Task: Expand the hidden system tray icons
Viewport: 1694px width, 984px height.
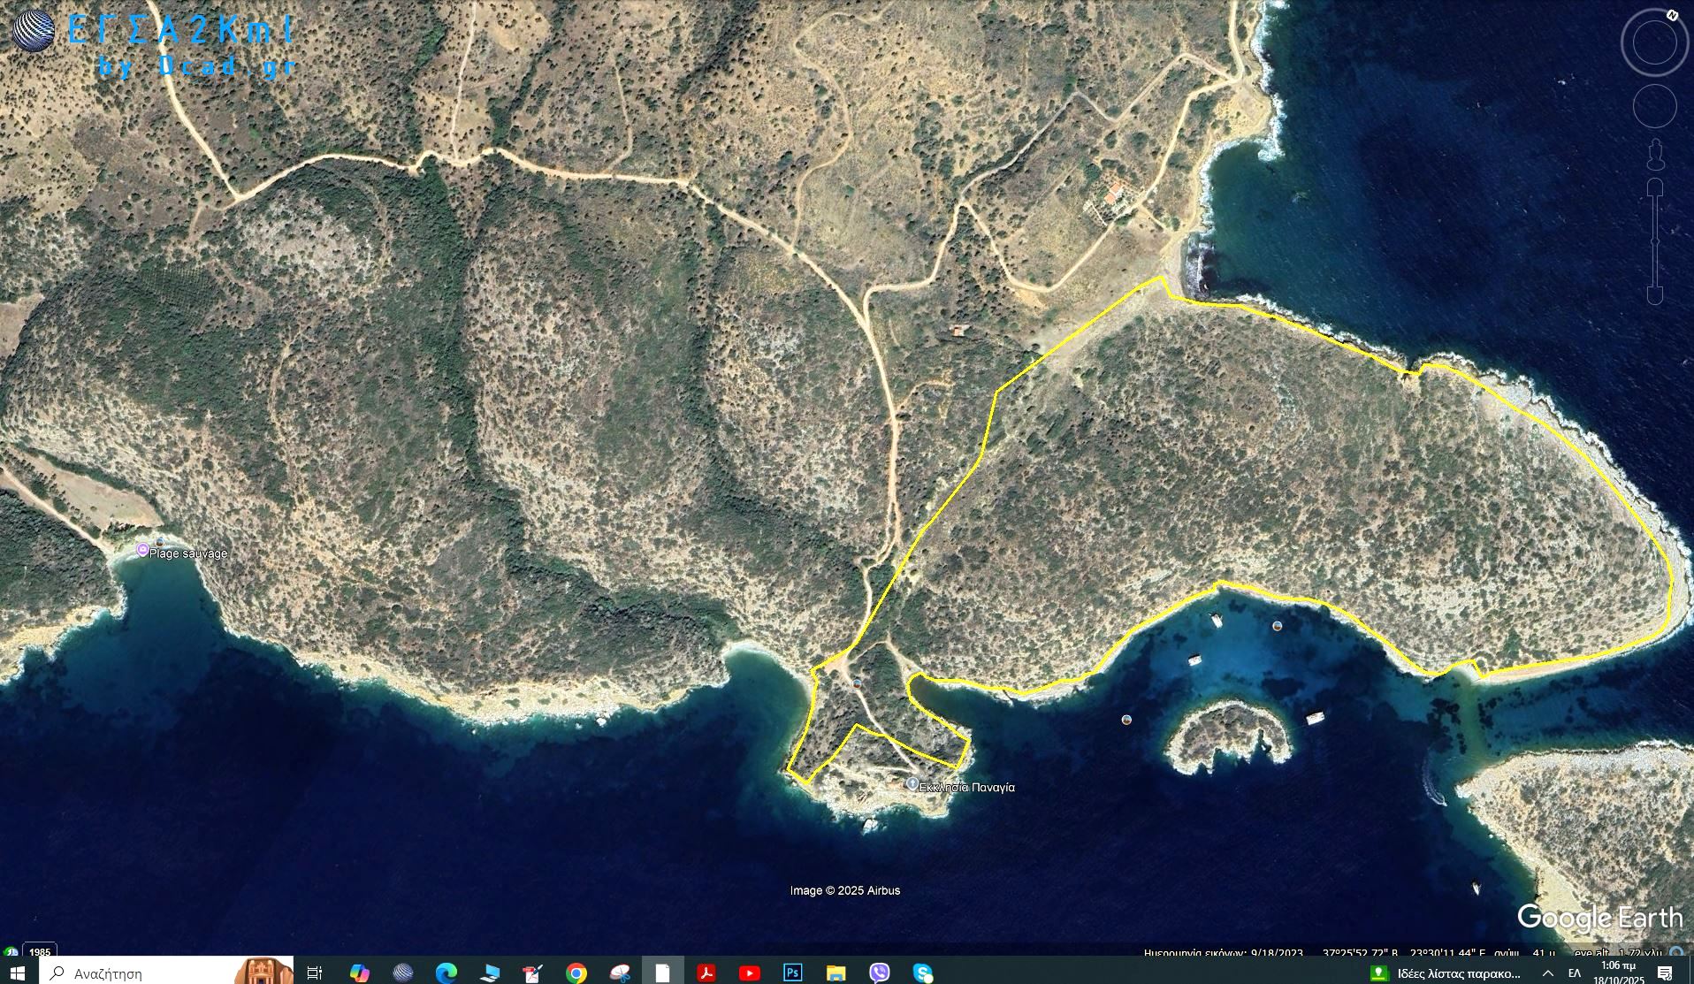Action: [x=1547, y=973]
